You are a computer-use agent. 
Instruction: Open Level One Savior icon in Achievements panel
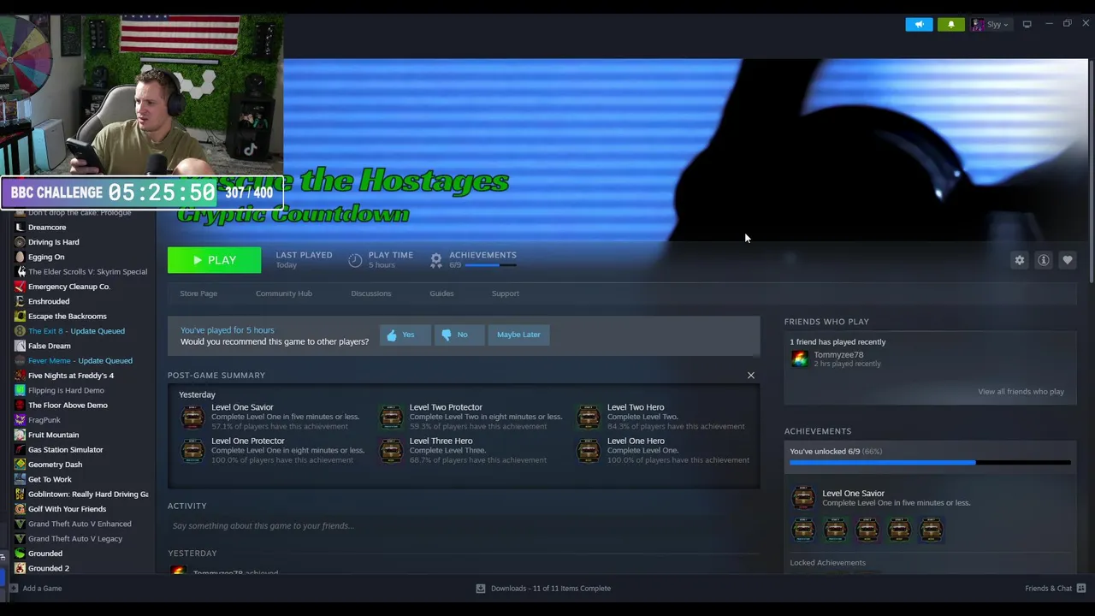pos(803,497)
